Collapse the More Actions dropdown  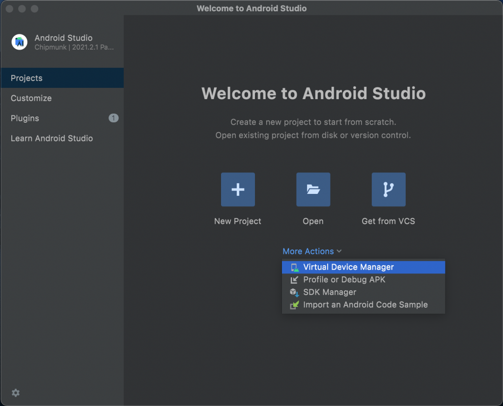point(312,251)
